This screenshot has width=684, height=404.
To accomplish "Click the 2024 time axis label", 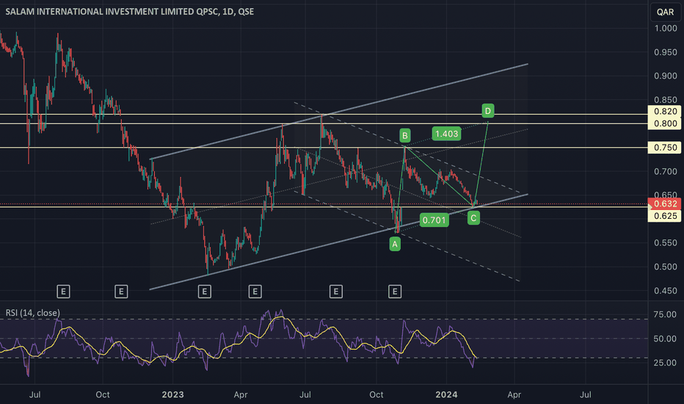I will (446, 395).
